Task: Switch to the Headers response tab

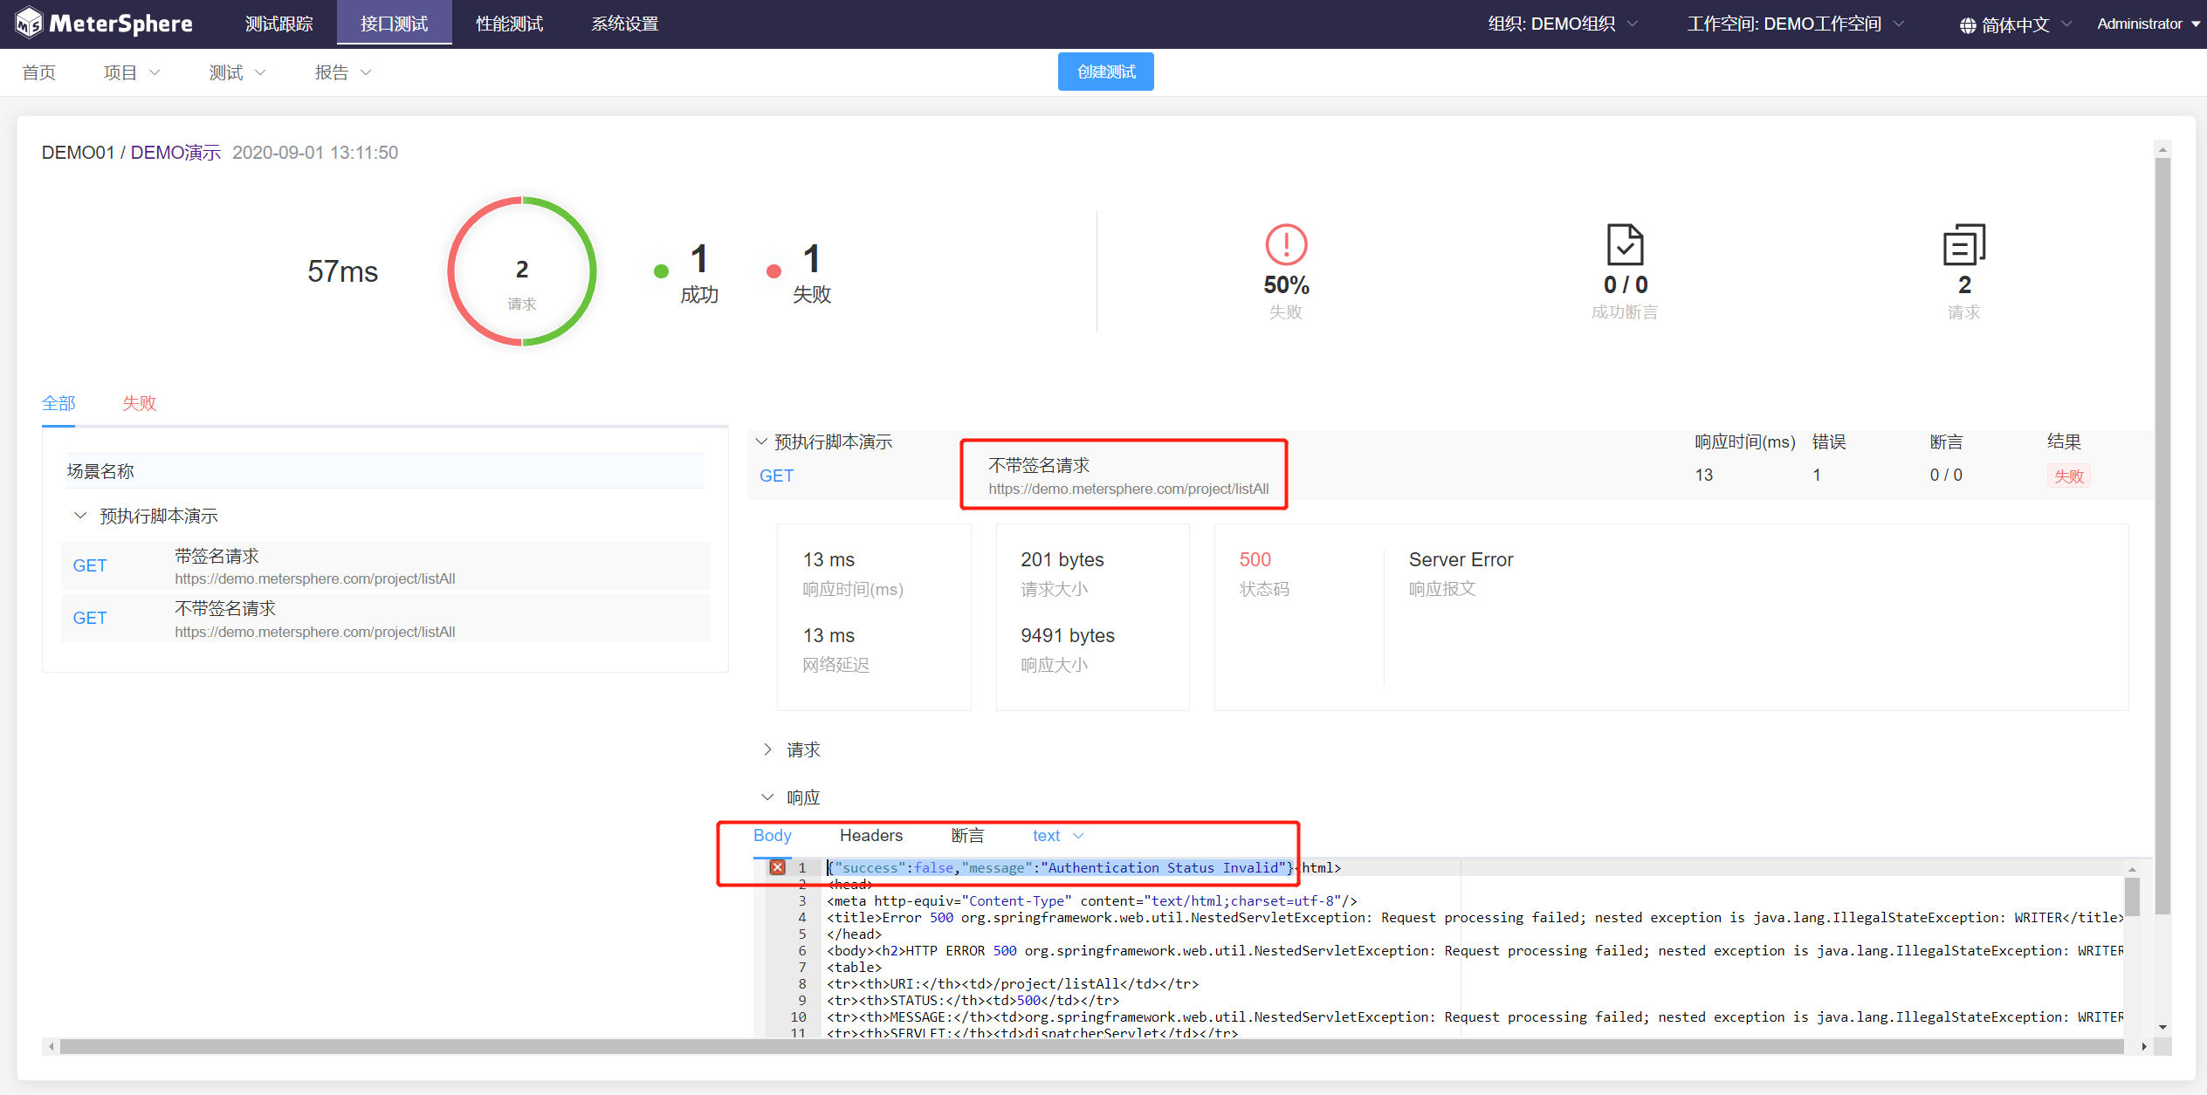Action: coord(870,836)
